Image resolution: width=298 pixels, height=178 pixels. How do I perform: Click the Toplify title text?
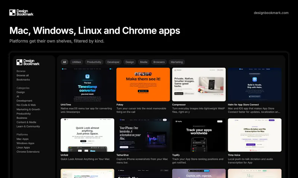(176, 155)
